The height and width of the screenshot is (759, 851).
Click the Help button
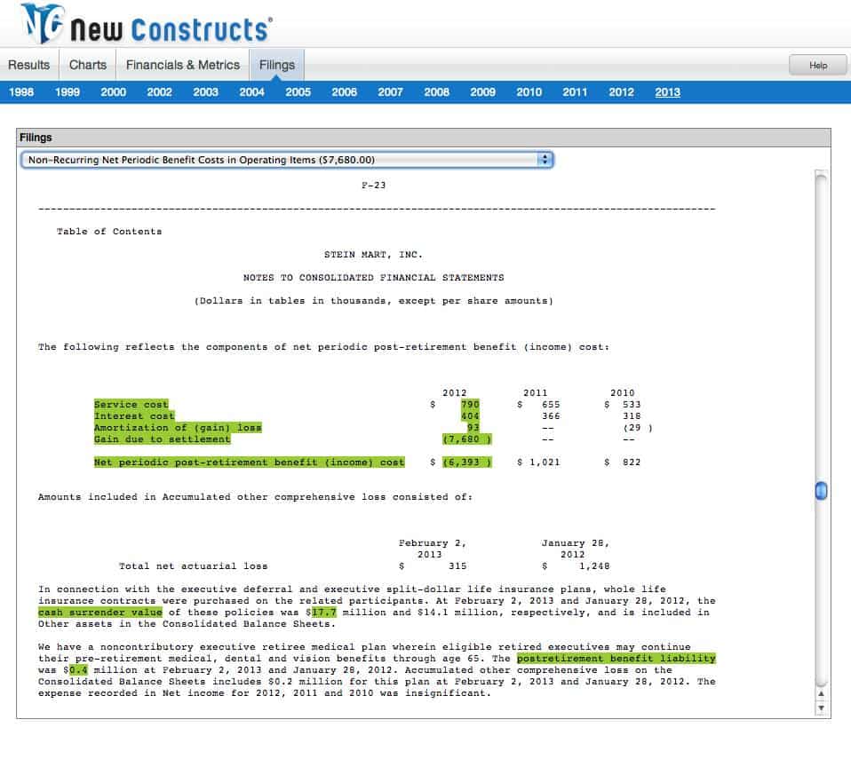click(818, 65)
